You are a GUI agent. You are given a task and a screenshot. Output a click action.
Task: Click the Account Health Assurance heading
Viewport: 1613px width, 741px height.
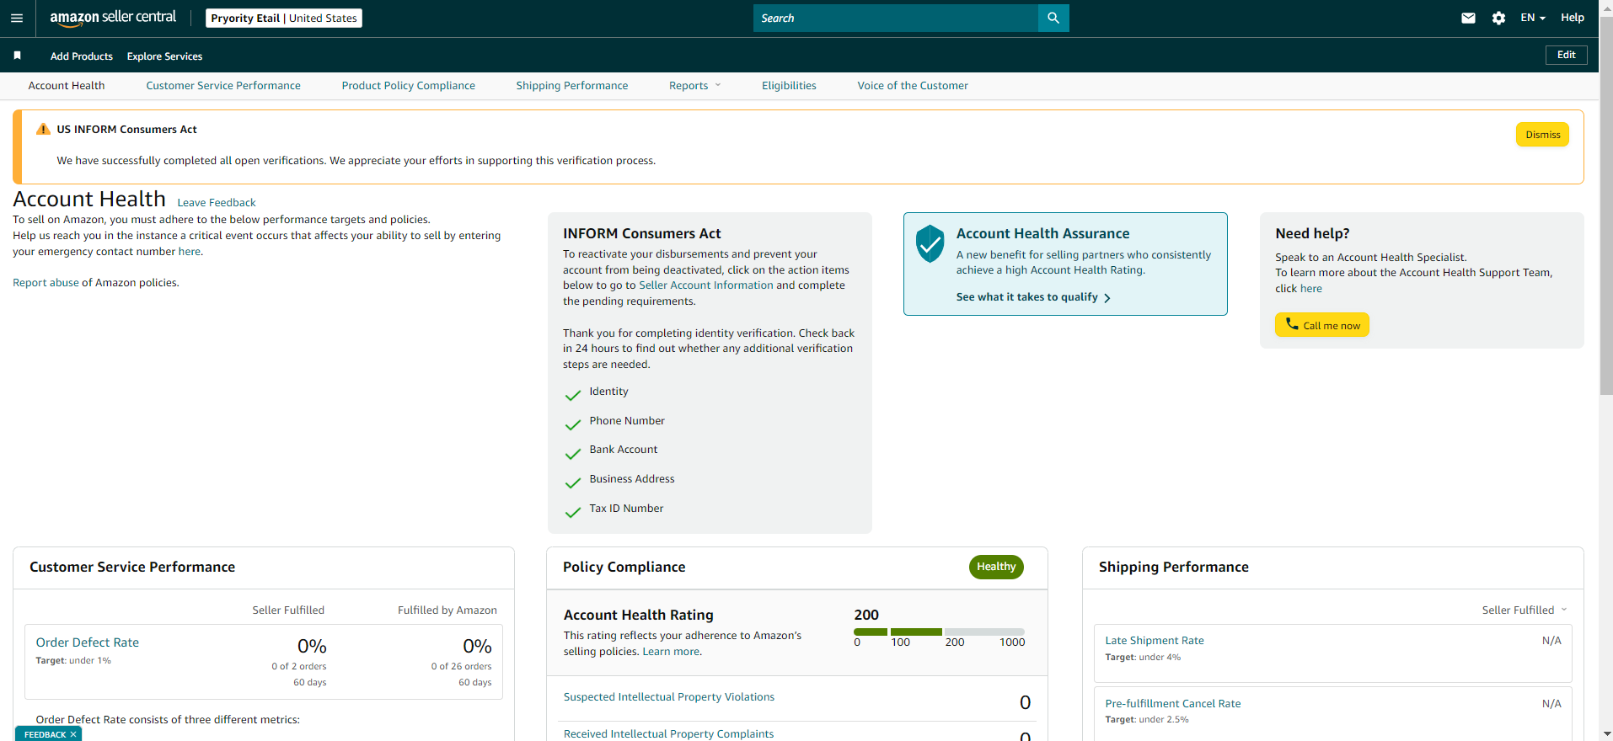point(1042,234)
